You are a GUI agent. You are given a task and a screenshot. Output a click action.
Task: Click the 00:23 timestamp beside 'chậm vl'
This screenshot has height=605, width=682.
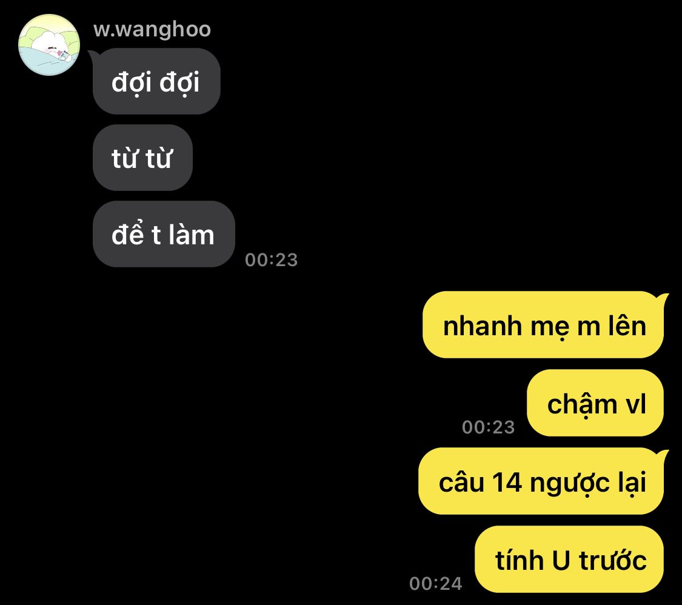point(489,427)
